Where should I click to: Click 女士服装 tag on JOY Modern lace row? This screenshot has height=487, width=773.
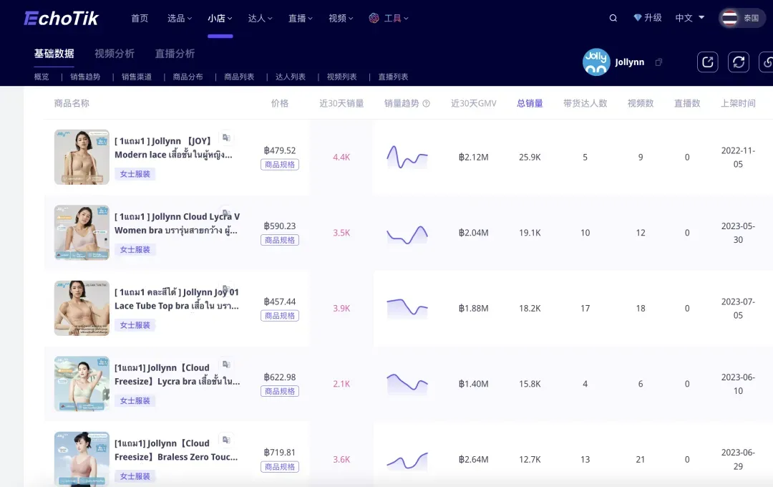pos(135,174)
